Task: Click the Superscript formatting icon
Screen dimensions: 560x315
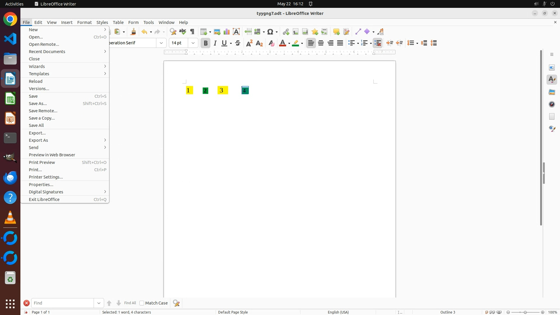Action: (249, 43)
